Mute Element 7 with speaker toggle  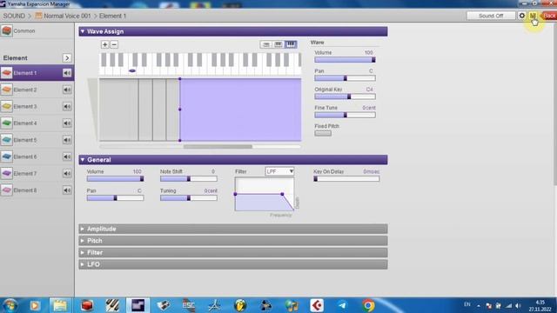[67, 173]
